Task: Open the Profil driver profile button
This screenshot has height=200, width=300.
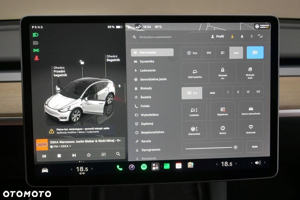Action: (x=217, y=36)
